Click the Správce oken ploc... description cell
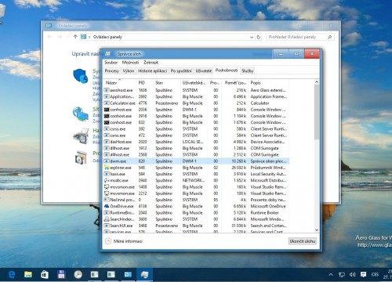This screenshot has width=392, height=282. (x=268, y=161)
